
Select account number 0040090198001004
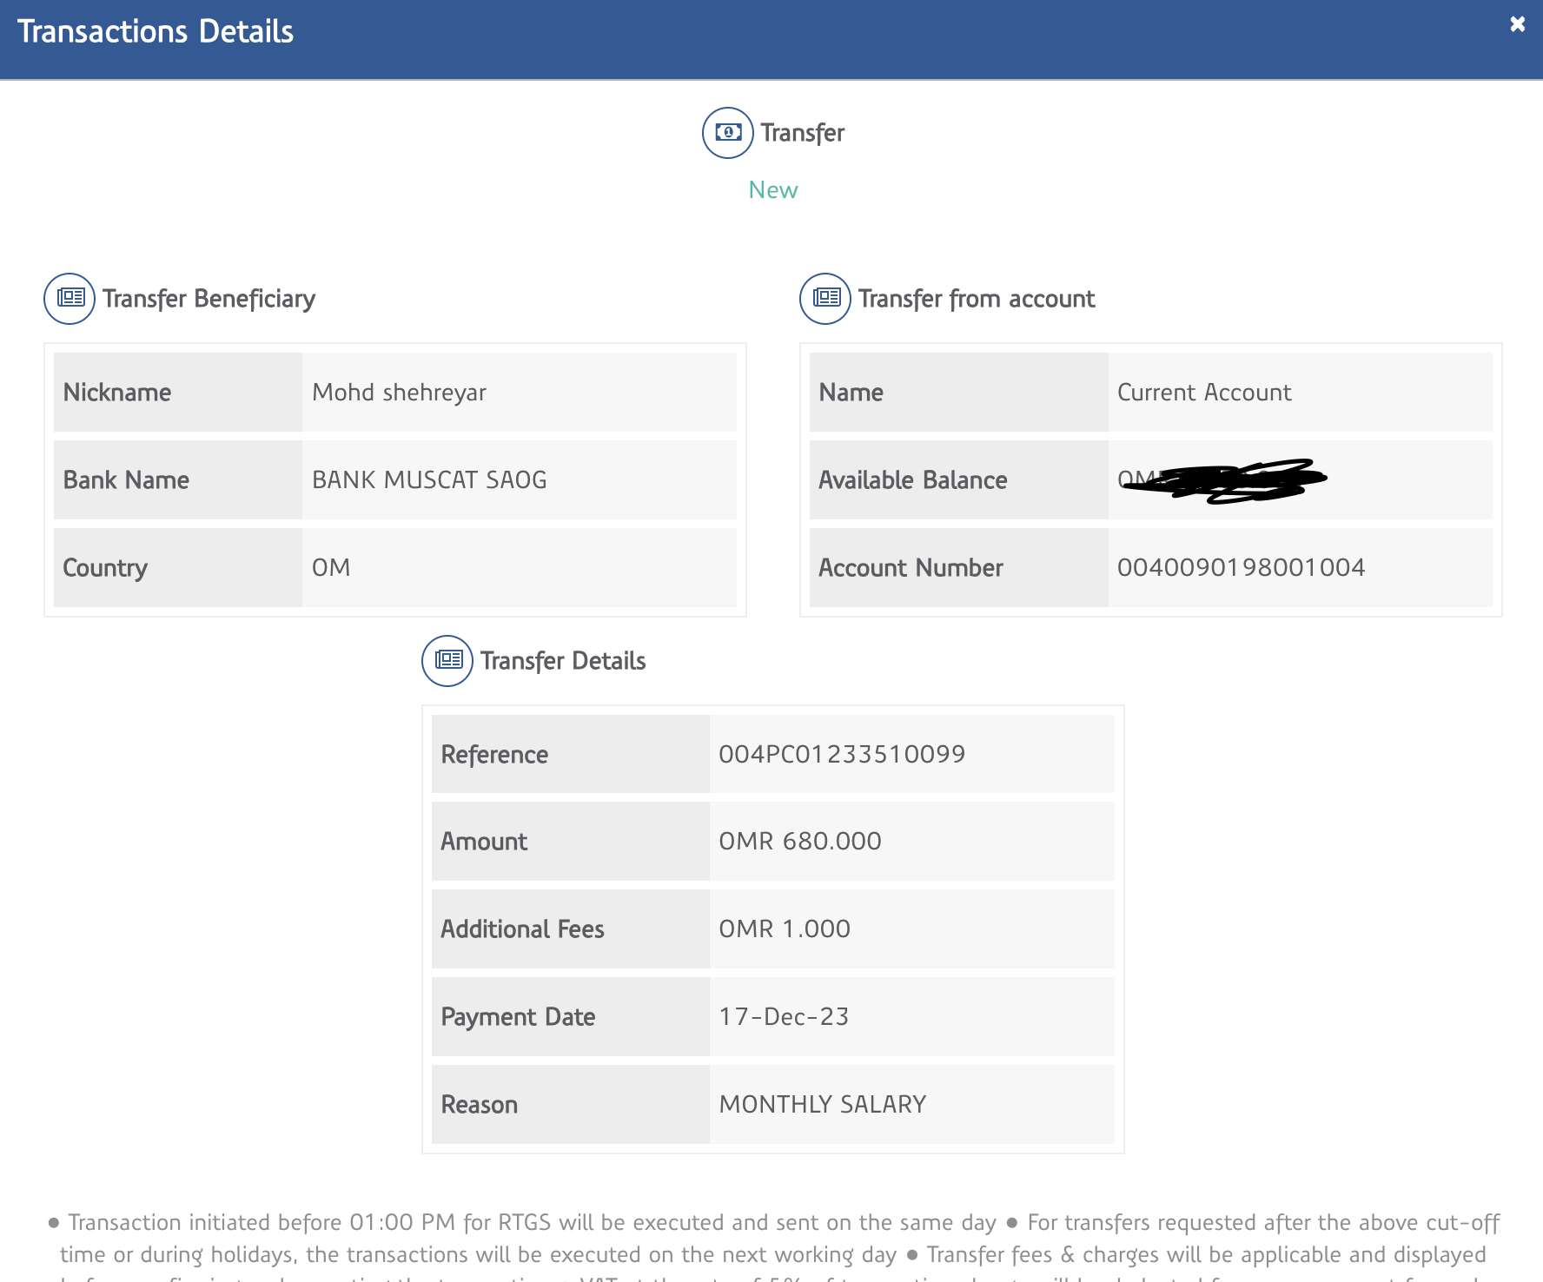pyautogui.click(x=1241, y=568)
